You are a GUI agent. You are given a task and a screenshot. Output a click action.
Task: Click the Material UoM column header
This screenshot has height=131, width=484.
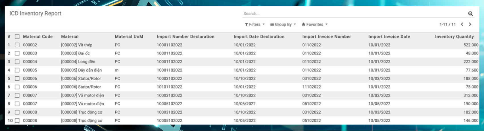pyautogui.click(x=129, y=36)
